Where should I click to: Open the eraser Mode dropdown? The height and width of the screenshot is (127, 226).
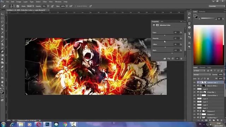[x=30, y=6]
